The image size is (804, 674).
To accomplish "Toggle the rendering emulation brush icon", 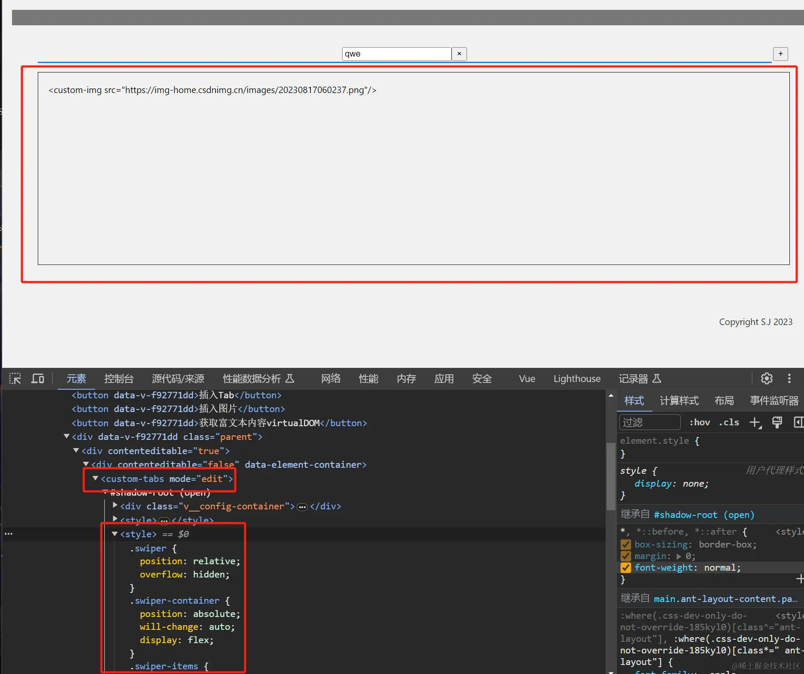I will [777, 422].
